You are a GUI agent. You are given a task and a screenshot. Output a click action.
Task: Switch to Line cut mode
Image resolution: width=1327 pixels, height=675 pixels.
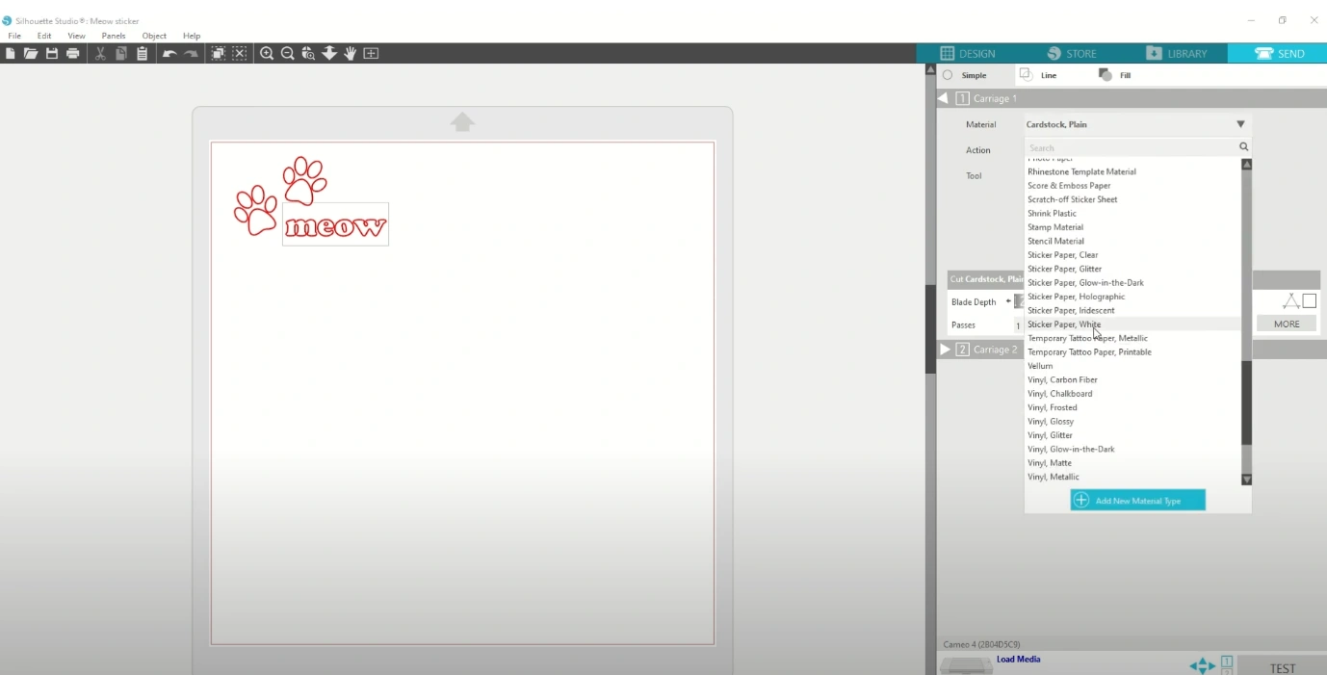click(1038, 75)
